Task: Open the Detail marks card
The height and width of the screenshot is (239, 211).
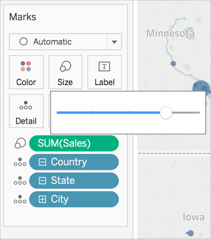Action: (26, 111)
